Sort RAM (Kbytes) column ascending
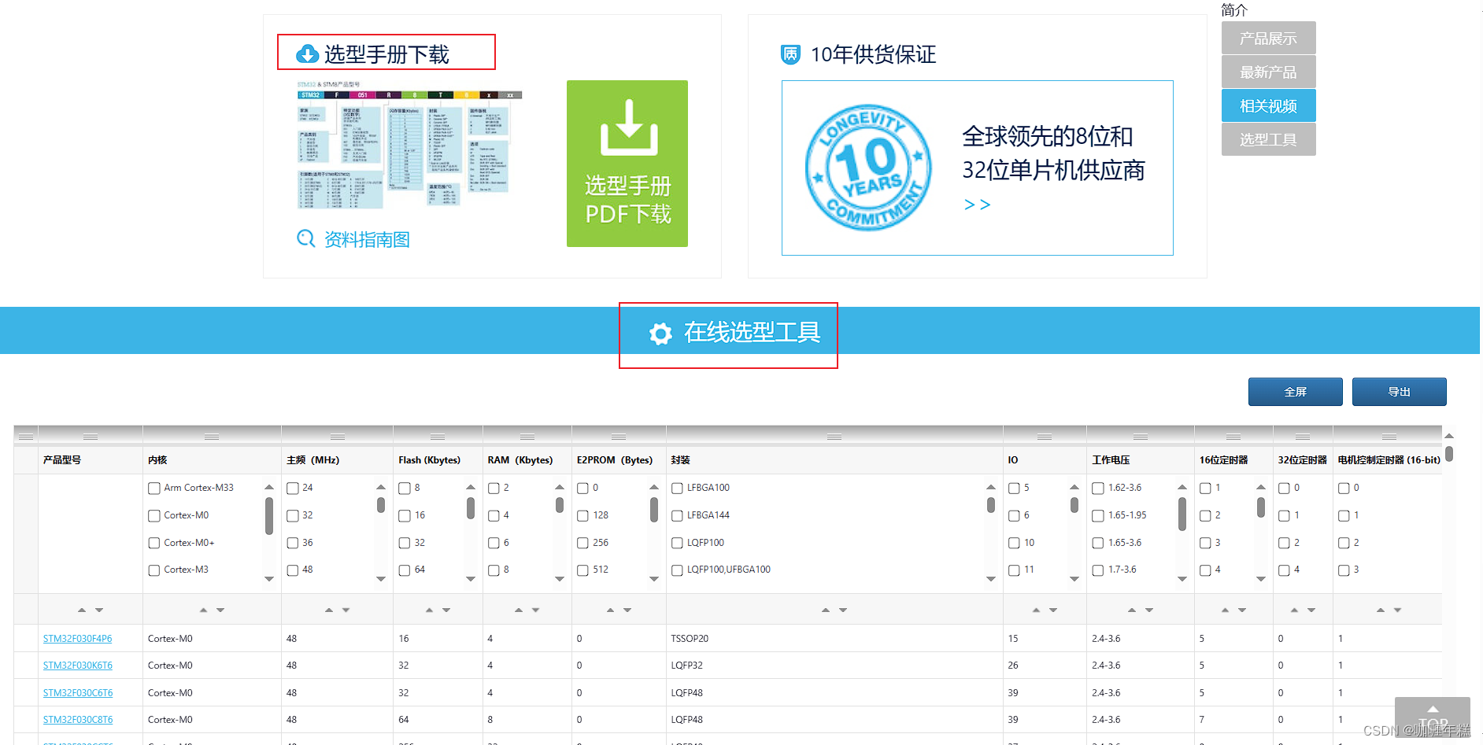This screenshot has height=745, width=1483. pos(519,610)
